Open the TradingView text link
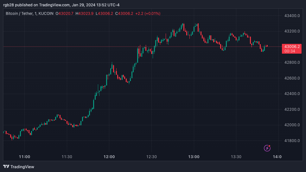Screen dimensions: 306x172 tap(22, 167)
